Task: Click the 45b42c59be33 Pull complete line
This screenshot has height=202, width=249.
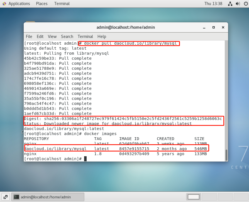Action: [x=58, y=58]
